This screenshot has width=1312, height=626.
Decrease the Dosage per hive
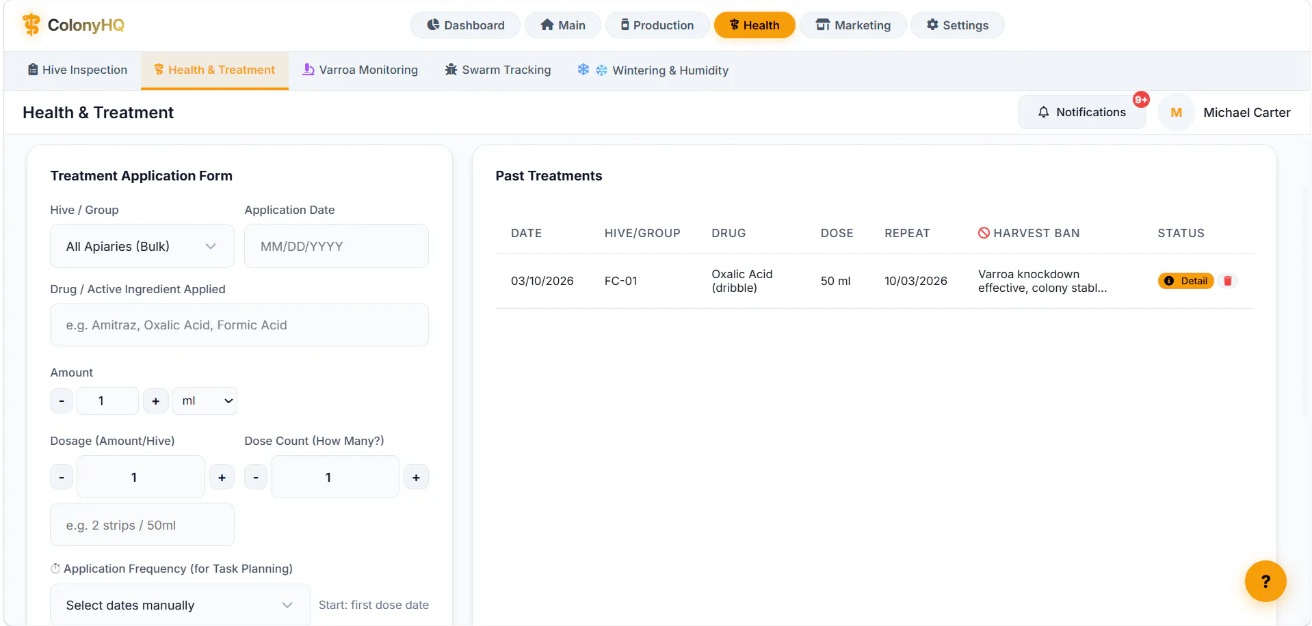click(62, 477)
